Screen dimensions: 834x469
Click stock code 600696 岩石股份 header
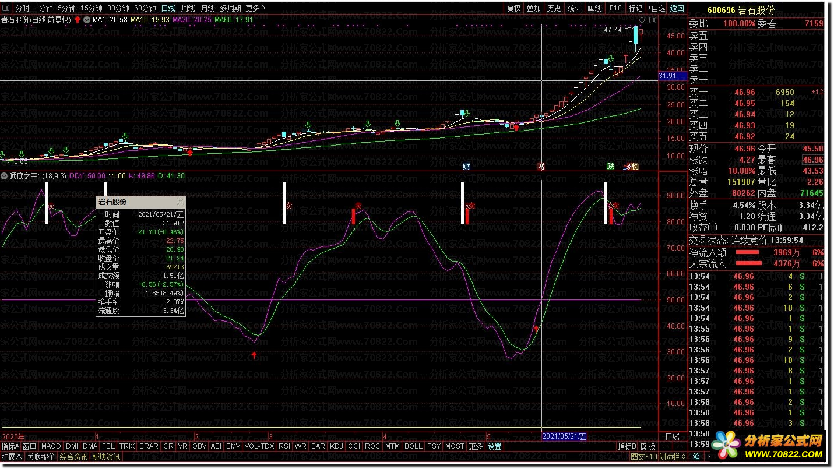(x=741, y=10)
